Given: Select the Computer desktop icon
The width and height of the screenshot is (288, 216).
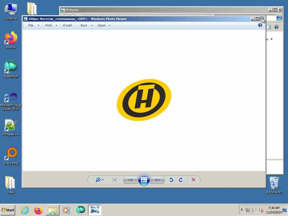Looking at the screenshot, I should click(x=11, y=11).
